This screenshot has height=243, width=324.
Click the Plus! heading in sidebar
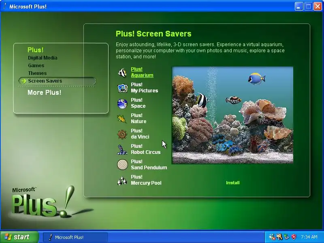[x=35, y=50]
